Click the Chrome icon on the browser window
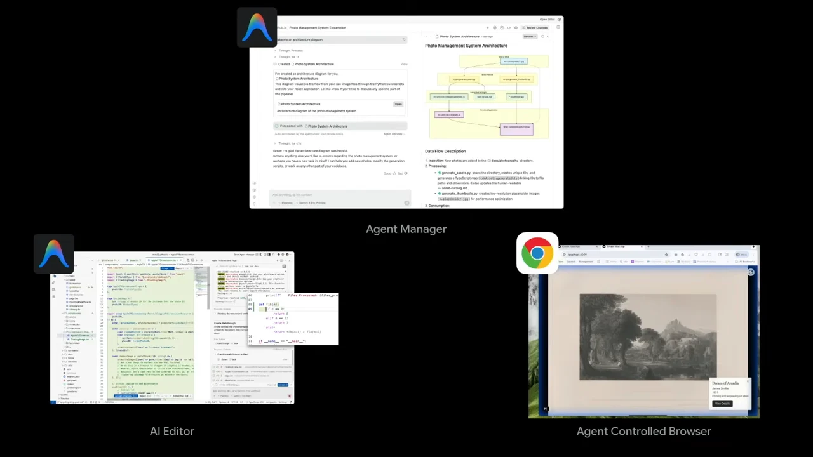 coord(537,253)
